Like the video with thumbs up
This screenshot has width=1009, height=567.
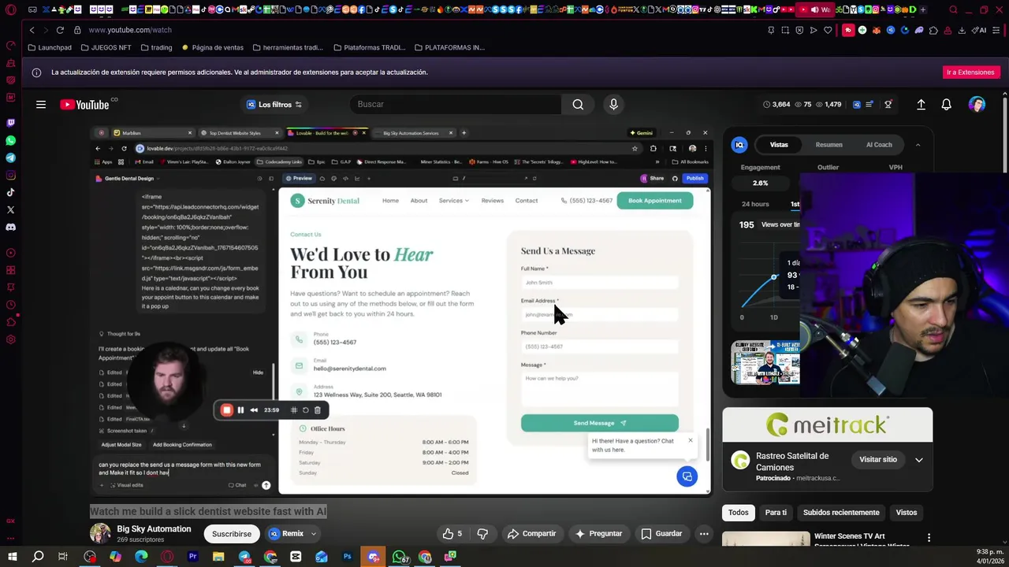(x=452, y=533)
